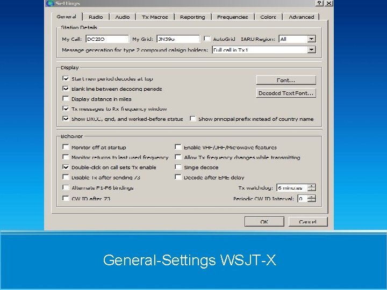Adjust the Tx watchdog spinner arrows
Screen dimensions: 387x290
coord(312,187)
